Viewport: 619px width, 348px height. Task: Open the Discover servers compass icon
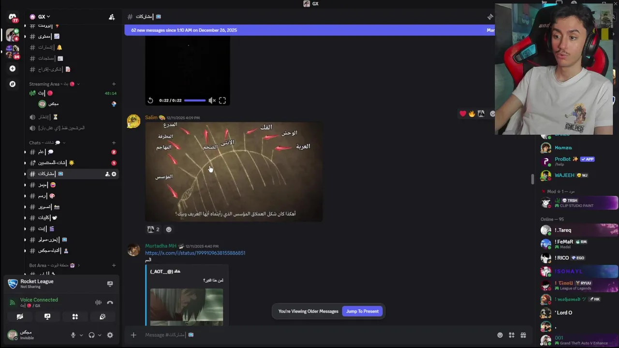tap(13, 84)
